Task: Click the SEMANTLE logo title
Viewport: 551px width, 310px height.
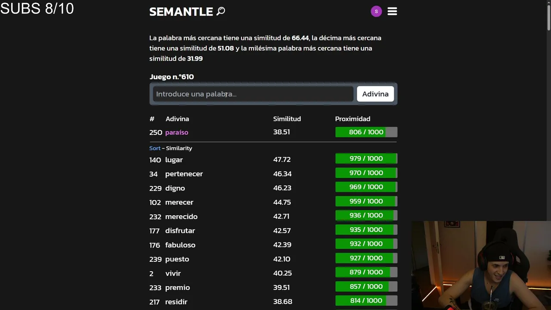Action: (x=181, y=12)
